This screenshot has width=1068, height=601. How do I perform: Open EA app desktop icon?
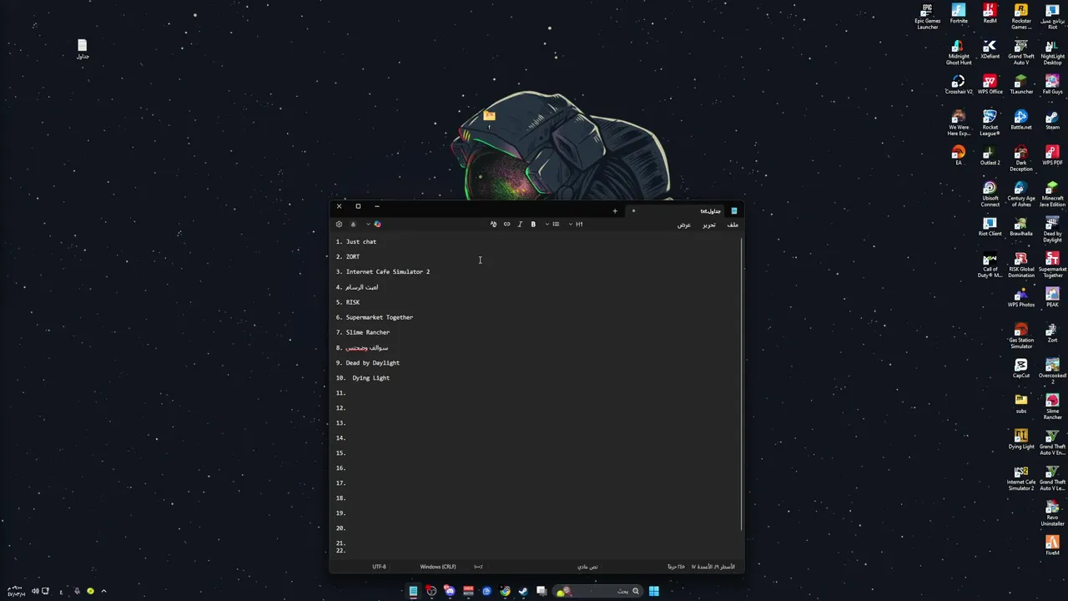[959, 155]
